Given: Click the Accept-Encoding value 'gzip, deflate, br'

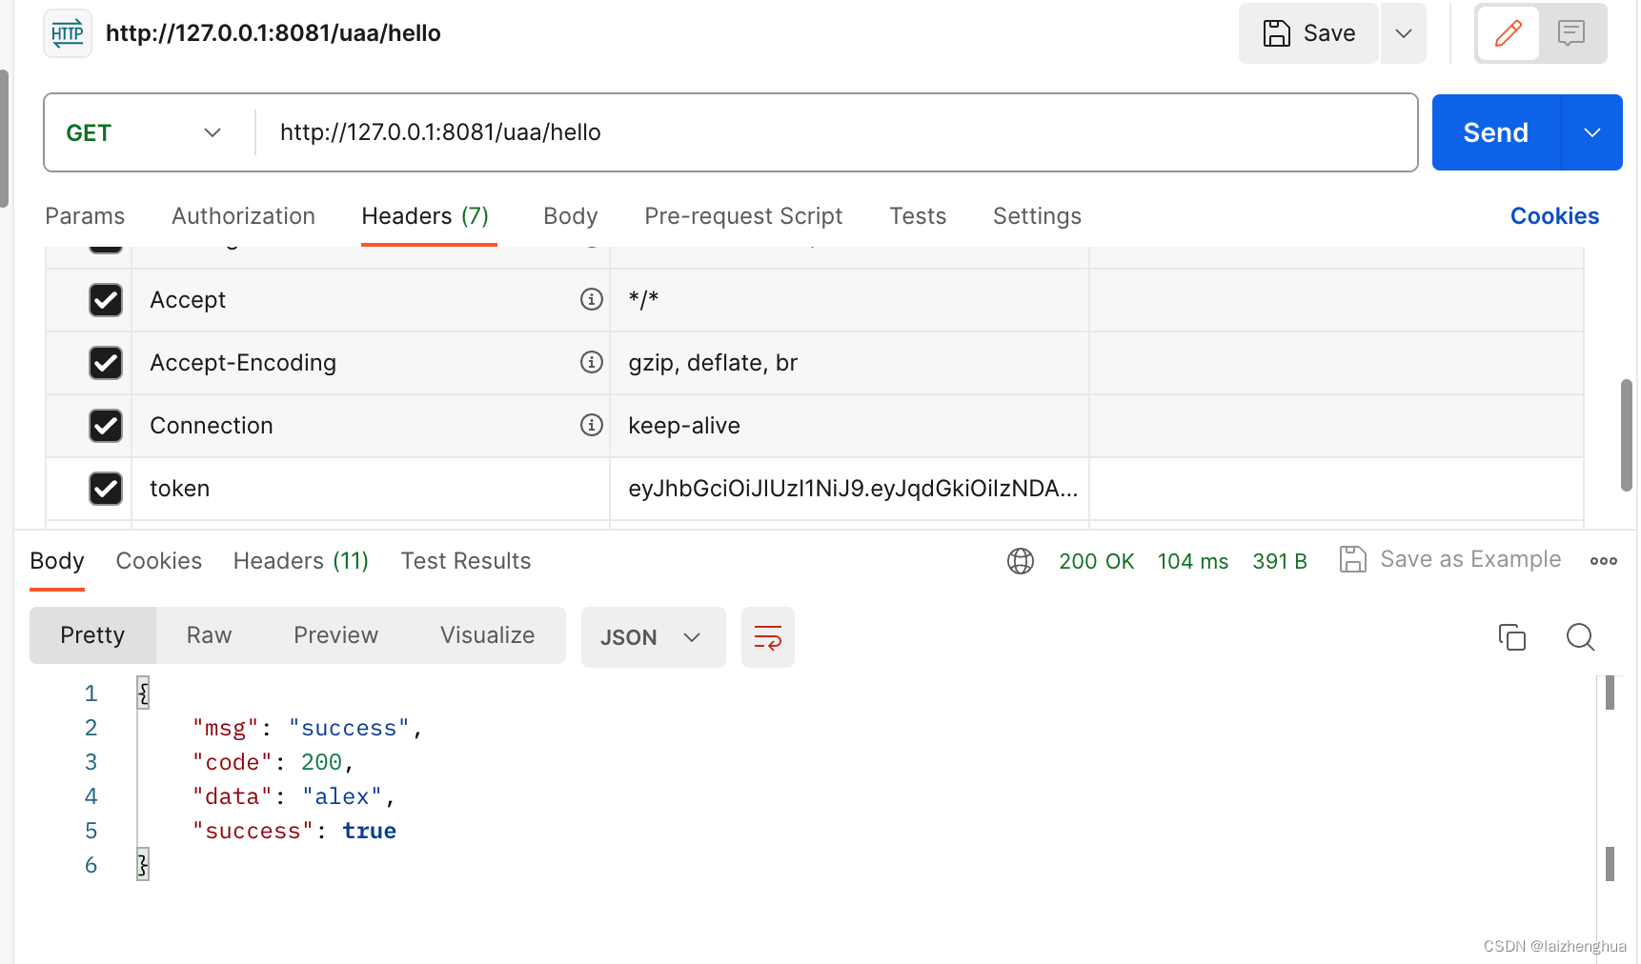Looking at the screenshot, I should tap(713, 363).
